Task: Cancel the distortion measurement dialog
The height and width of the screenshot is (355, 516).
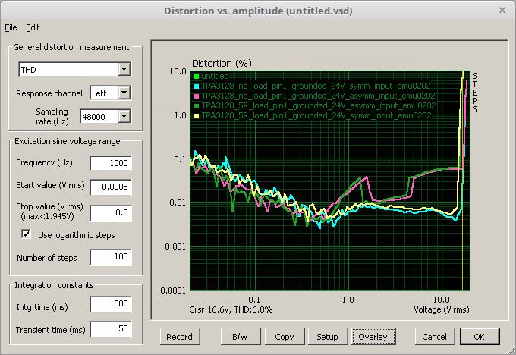Action: (x=434, y=336)
